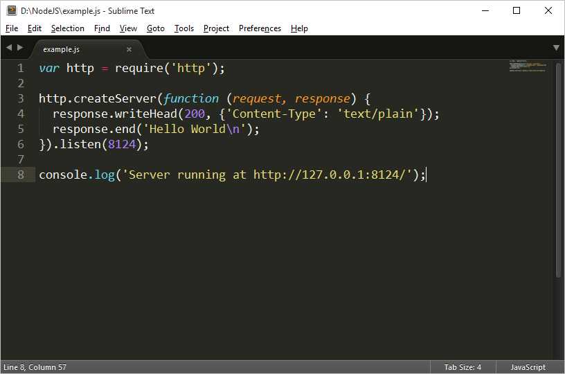Open the View menu

(128, 28)
